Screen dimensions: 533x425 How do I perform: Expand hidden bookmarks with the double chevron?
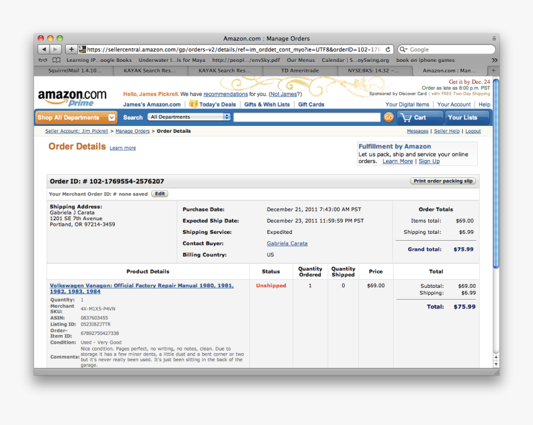click(x=495, y=60)
